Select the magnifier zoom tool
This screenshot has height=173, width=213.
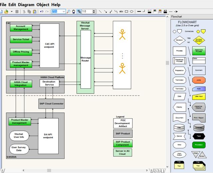click(x=69, y=11)
